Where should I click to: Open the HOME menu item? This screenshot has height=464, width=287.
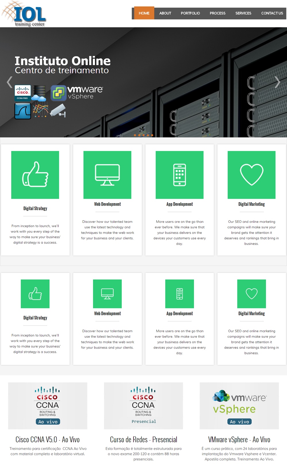point(144,13)
